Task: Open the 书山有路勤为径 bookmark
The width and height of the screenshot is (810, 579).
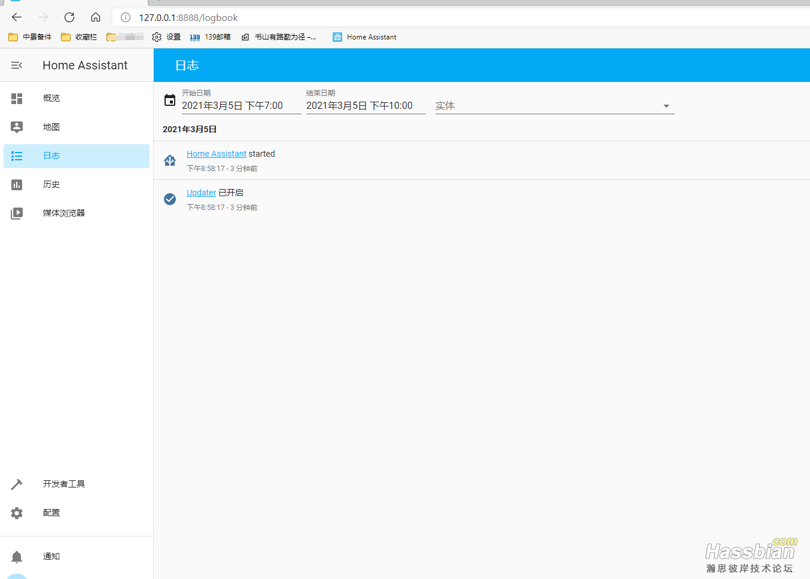Action: click(279, 37)
